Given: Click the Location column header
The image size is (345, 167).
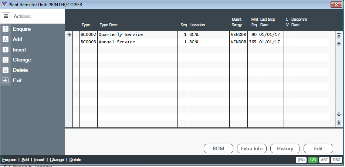Looking at the screenshot, I should [197, 25].
